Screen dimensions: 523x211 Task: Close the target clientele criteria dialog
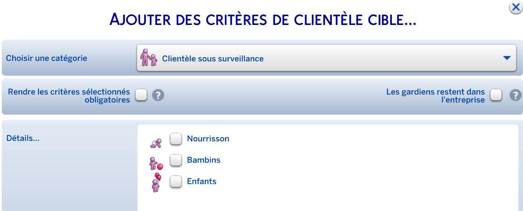516,8
